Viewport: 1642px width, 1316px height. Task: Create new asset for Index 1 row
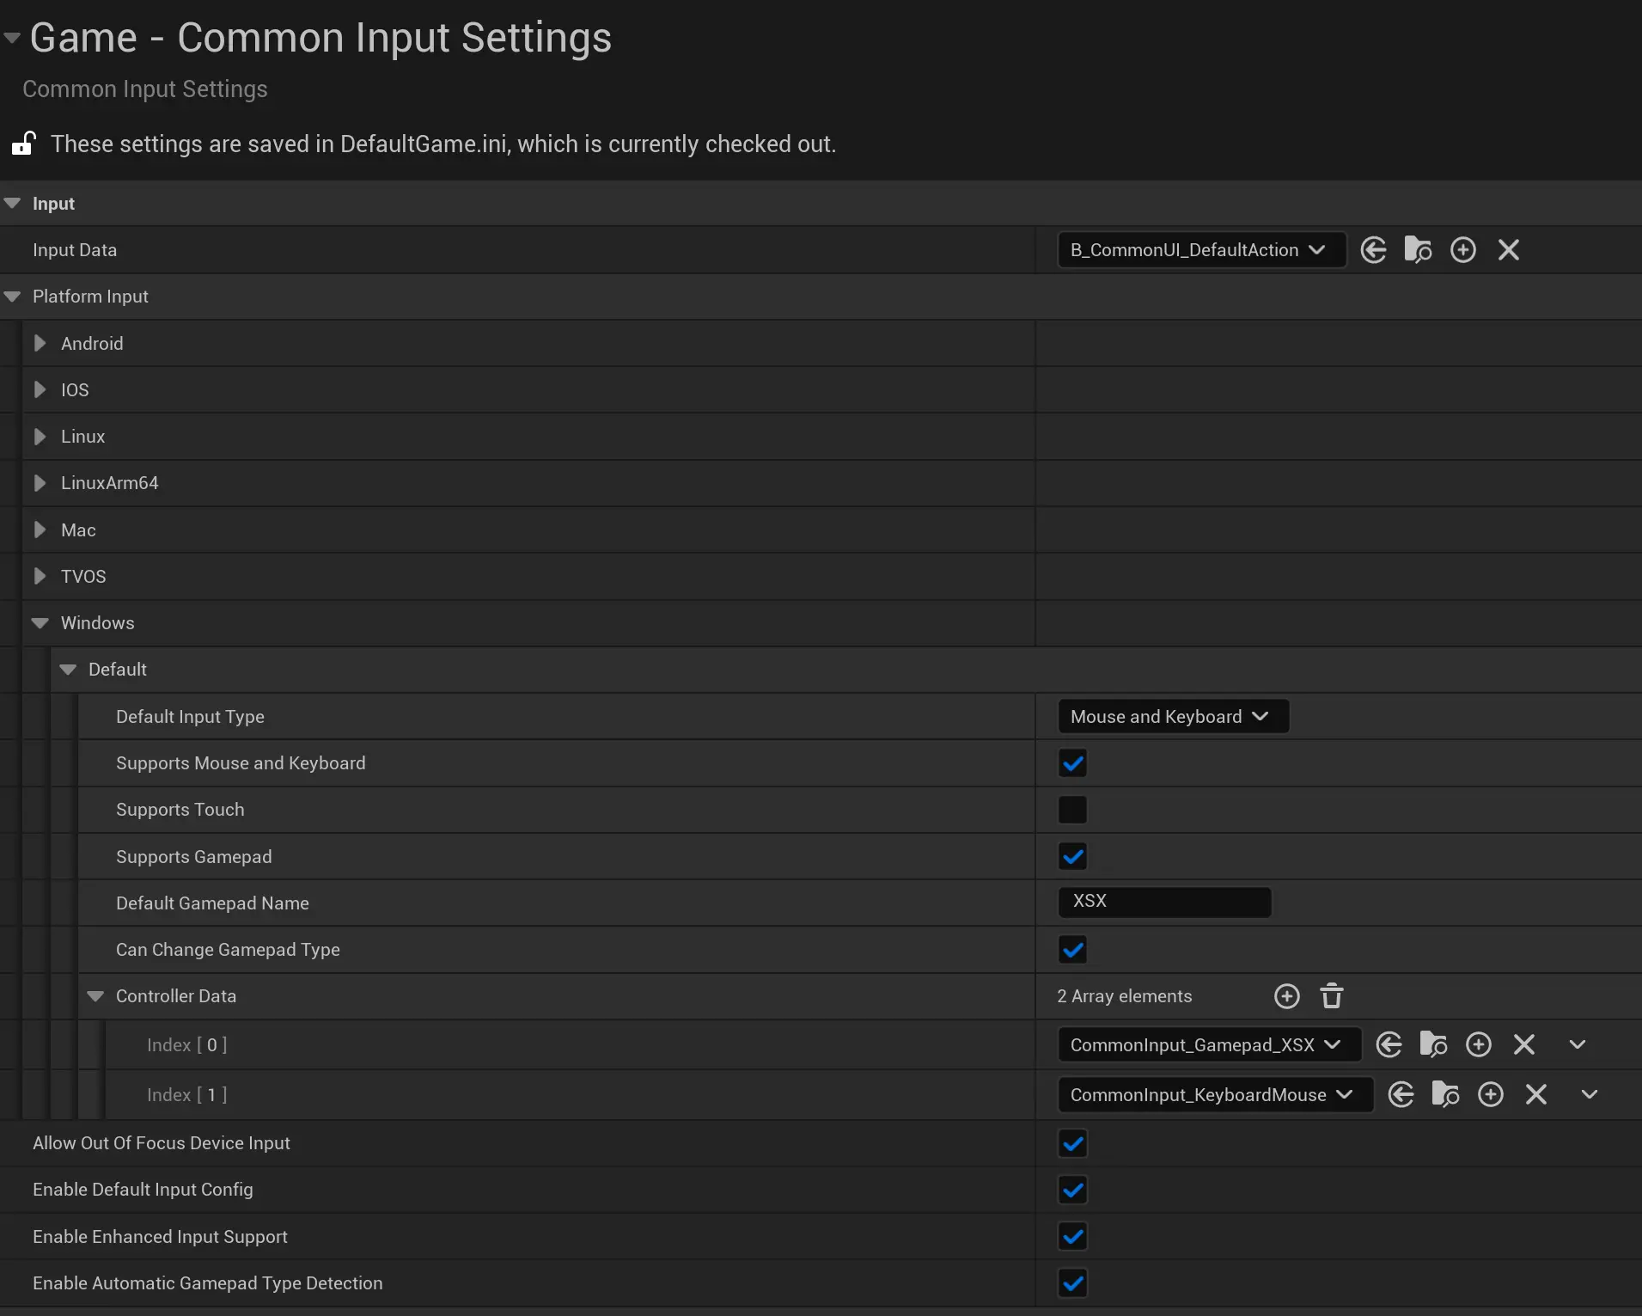click(1490, 1094)
